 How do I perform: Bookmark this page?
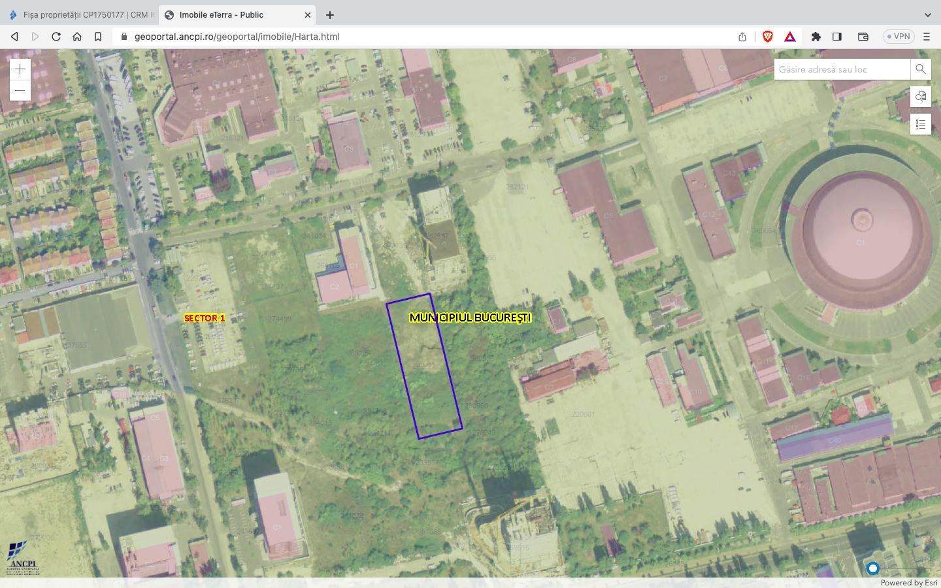(98, 37)
